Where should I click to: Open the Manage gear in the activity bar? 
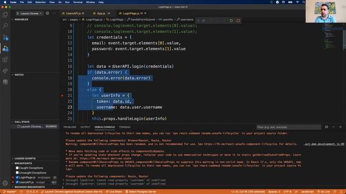coord(5,183)
